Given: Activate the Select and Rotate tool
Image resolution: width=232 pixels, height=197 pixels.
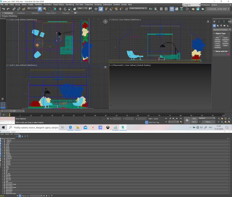Looking at the screenshot, I should 65,9.
